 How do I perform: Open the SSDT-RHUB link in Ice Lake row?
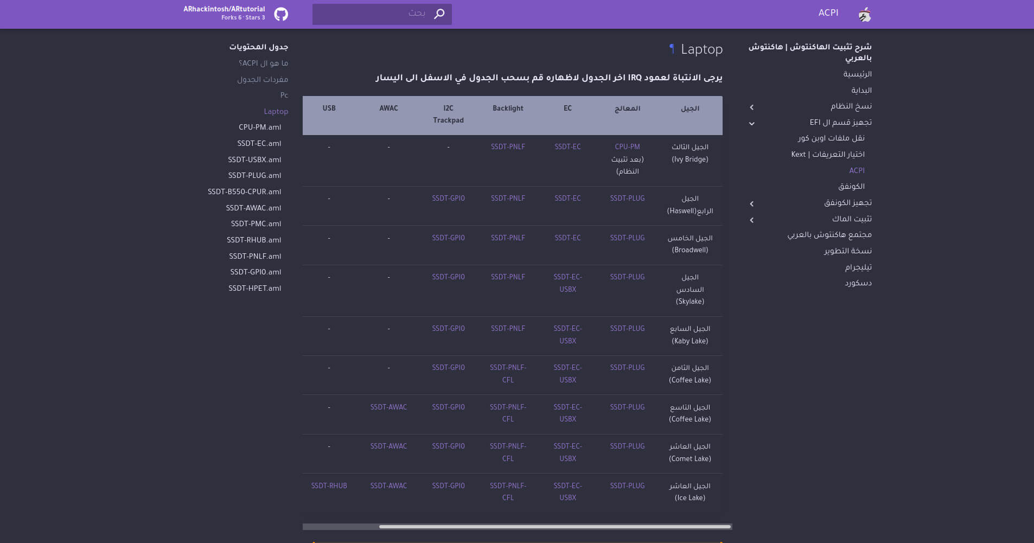click(x=329, y=486)
